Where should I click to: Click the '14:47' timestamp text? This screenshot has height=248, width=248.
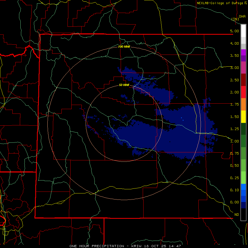[175, 246]
